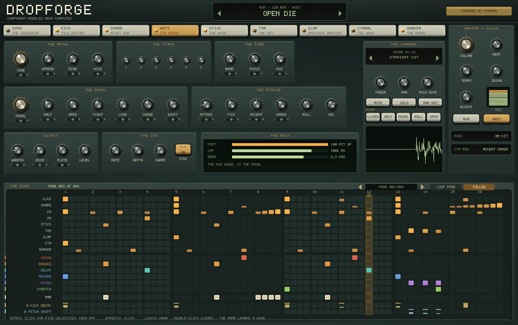Image resolution: width=518 pixels, height=325 pixels.
Task: Click the CHOKE knob in The Pedal
Action: click(x=148, y=105)
